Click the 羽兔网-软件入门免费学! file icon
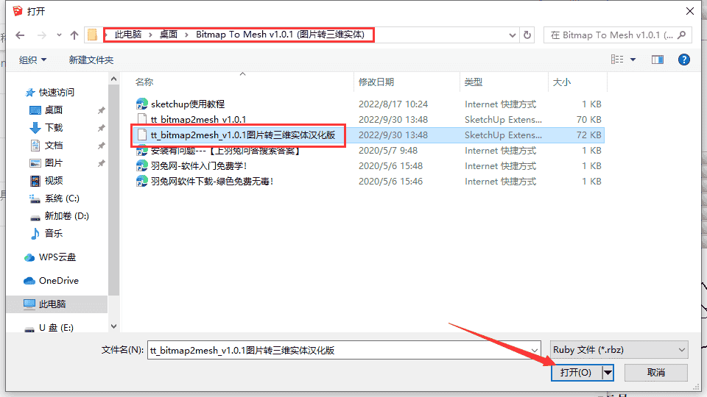Screen dimensions: 707x397 [x=142, y=166]
